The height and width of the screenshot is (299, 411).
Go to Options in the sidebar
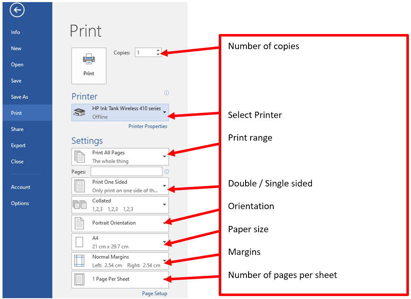pos(20,203)
